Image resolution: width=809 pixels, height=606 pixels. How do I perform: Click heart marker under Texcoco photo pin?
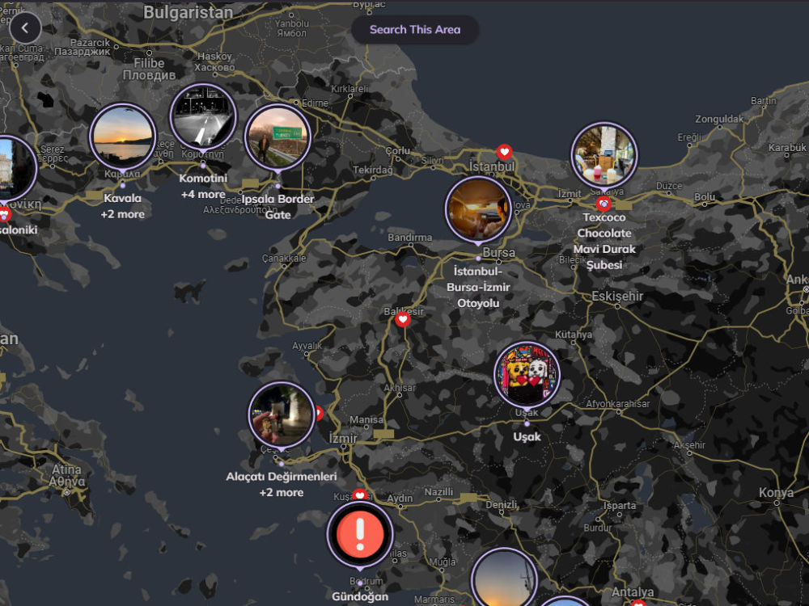(604, 204)
